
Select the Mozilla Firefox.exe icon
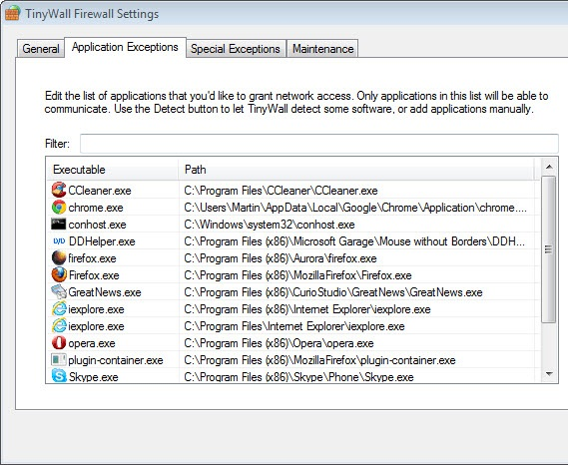59,274
